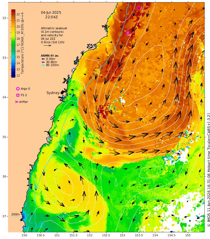Click the "0.5m/s (1kt 12h)" label
Image resolution: width=210 pixels, height=239 pixels.
pos(52,42)
